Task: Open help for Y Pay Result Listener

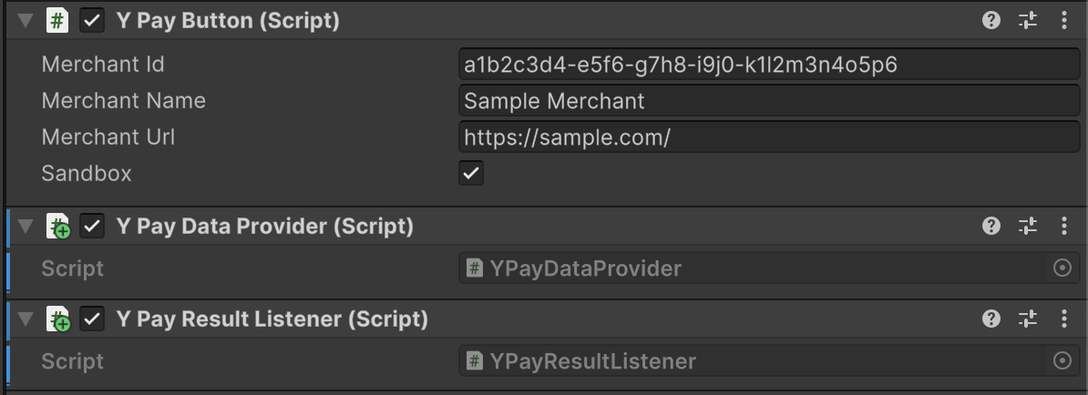Action: [x=991, y=319]
